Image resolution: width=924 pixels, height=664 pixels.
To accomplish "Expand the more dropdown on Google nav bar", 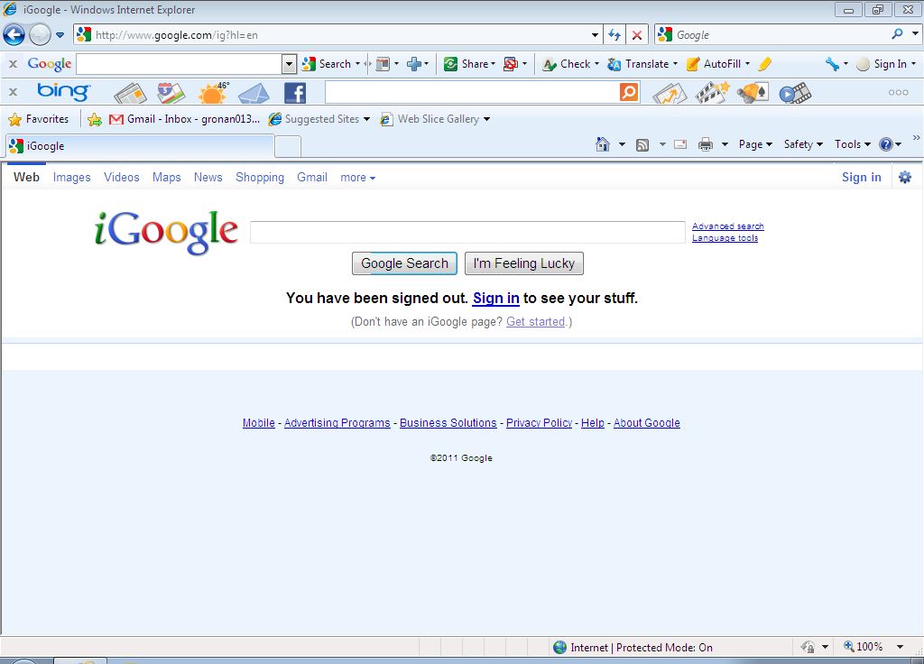I will tap(357, 178).
